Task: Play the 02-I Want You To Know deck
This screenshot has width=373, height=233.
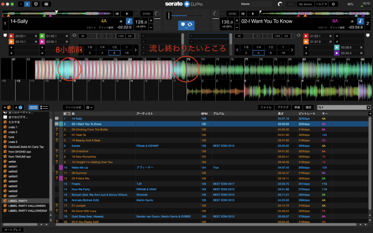Action: pos(253,14)
